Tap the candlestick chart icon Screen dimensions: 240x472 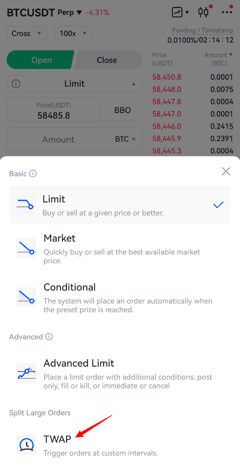(x=204, y=12)
